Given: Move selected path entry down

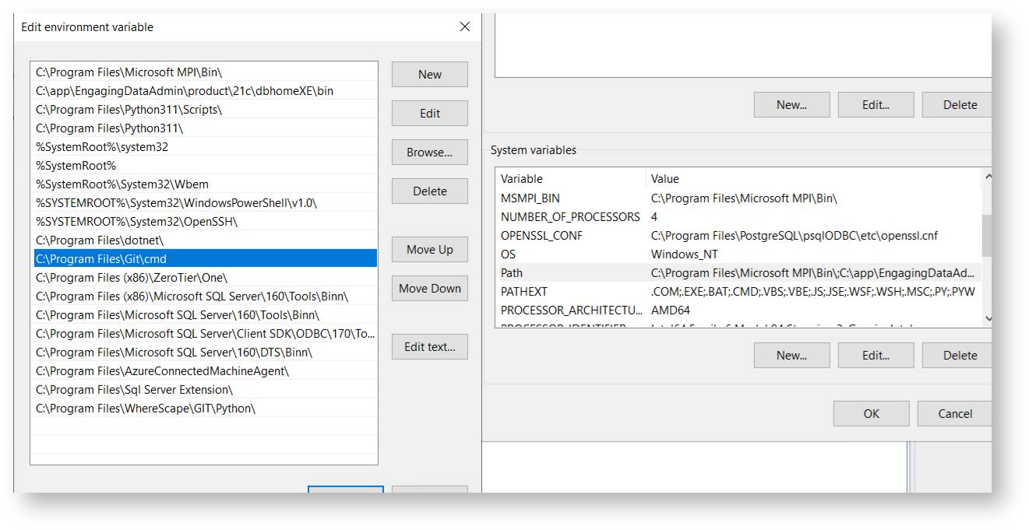Looking at the screenshot, I should 429,289.
